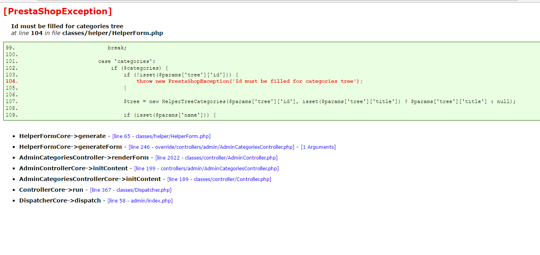This screenshot has width=540, height=255.
Task: Click the HelperFormCore->generateForm trace entry
Action: point(71,147)
